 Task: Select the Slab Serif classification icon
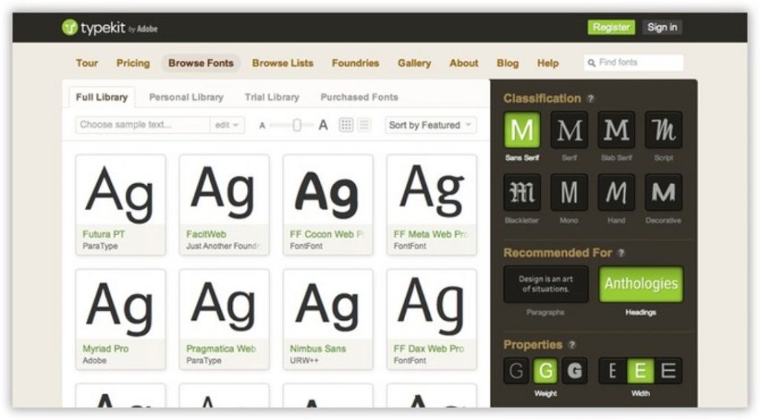click(616, 130)
